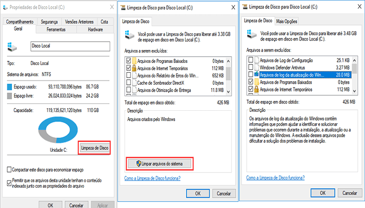Click Cancelar in Properties window
Screen dimensions: 365x208
click(x=76, y=205)
